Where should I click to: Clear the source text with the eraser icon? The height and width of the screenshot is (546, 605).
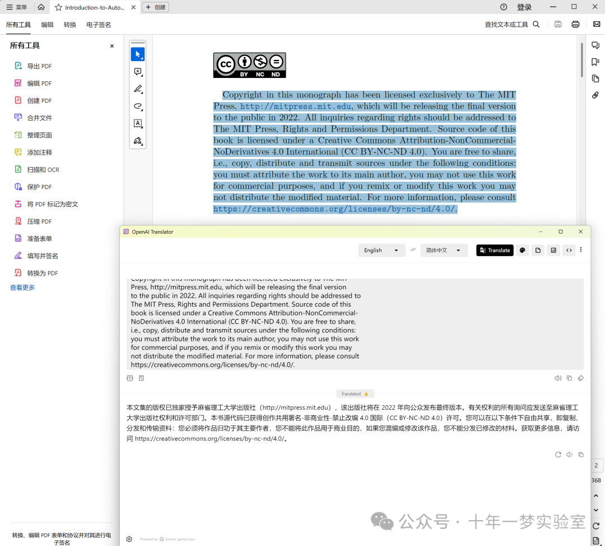tap(581, 378)
